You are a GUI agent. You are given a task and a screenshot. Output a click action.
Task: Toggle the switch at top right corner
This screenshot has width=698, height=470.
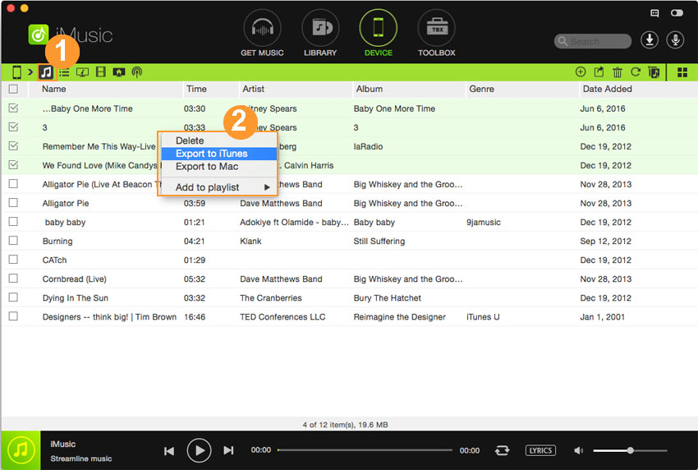tap(677, 13)
